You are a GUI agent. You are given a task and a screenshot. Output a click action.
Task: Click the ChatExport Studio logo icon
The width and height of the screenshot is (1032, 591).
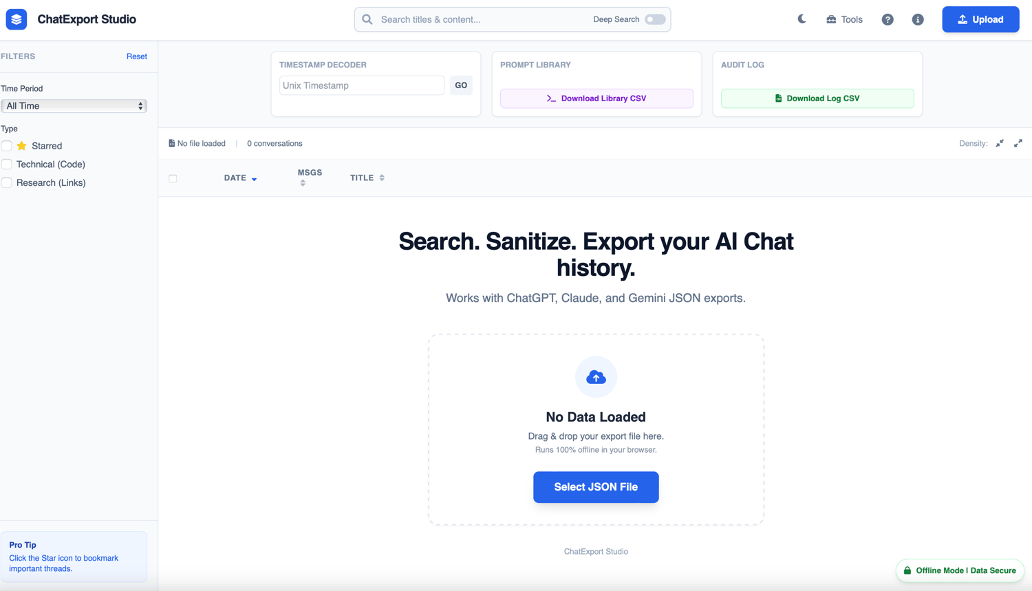(17, 19)
